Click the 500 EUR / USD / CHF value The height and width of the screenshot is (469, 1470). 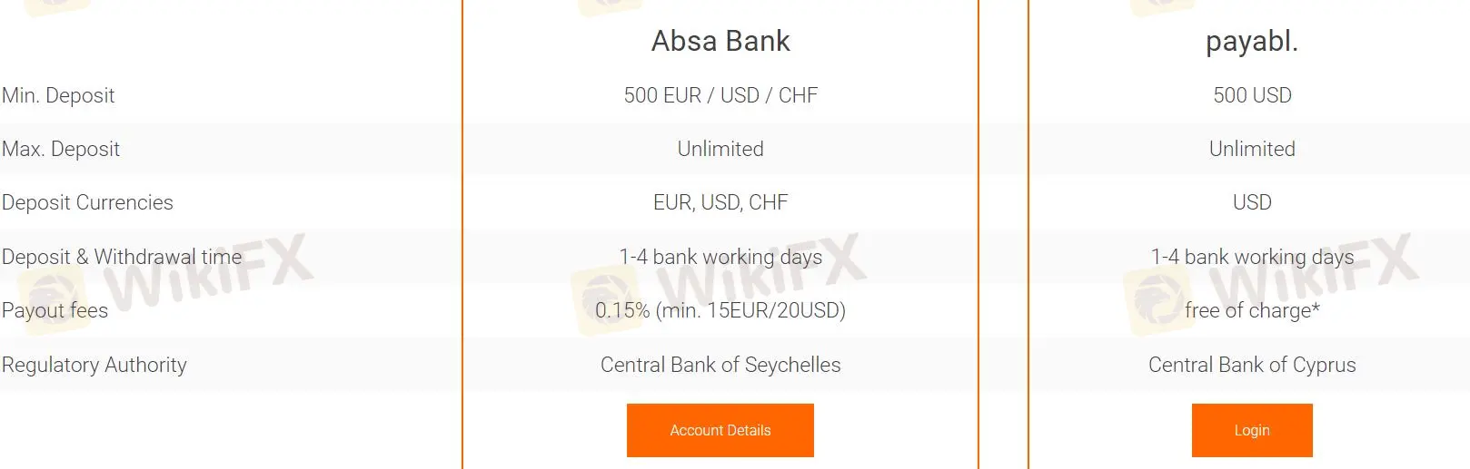tap(720, 95)
